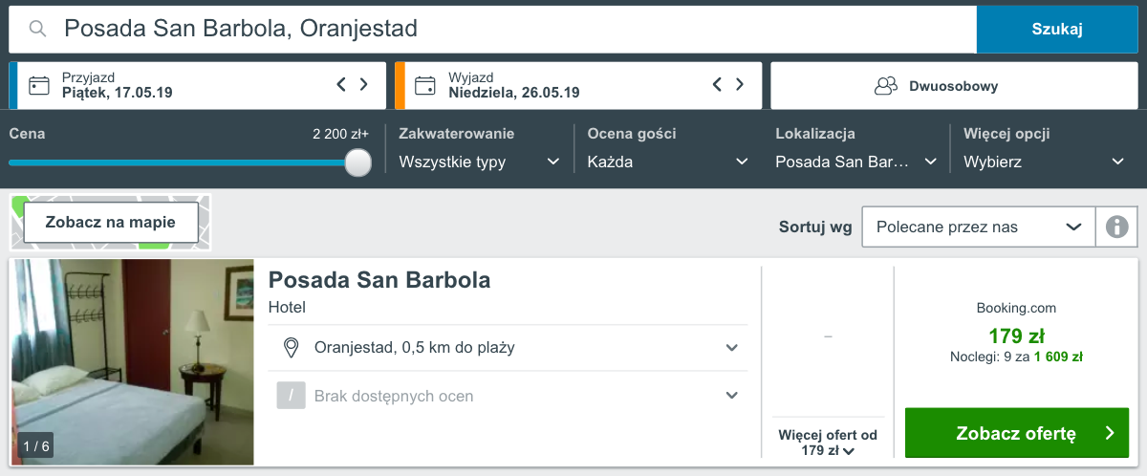Open the Sortuj wg Polecane przez nas dropdown
The image size is (1147, 476).
tap(979, 227)
